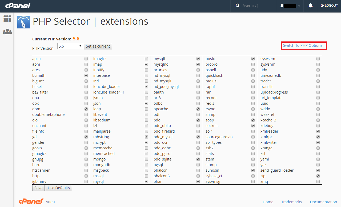Open the apps grid icon in sidebar
Image resolution: width=341 pixels, height=207 pixels.
(x=7, y=19)
